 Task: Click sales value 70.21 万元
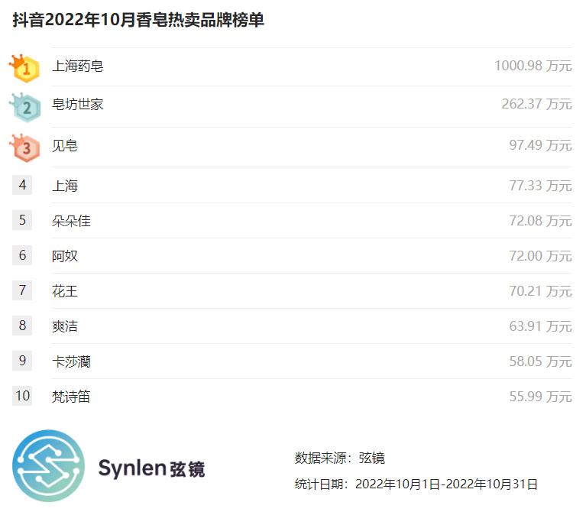pyautogui.click(x=540, y=290)
